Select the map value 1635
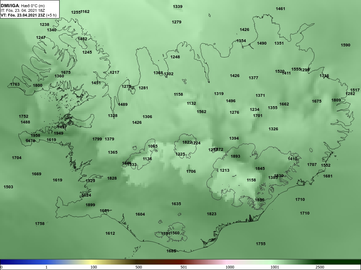This screenshot has height=270, width=361. [176, 204]
